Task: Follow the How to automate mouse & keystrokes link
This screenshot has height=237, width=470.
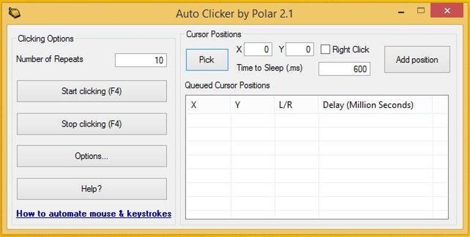Action: pos(94,214)
